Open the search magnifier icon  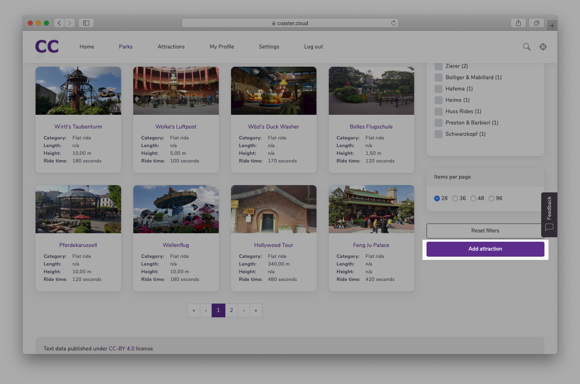[x=527, y=47]
